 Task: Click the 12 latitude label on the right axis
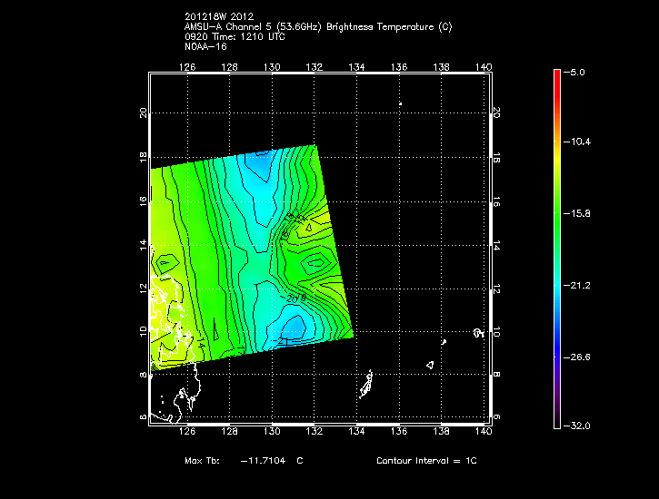pyautogui.click(x=496, y=289)
